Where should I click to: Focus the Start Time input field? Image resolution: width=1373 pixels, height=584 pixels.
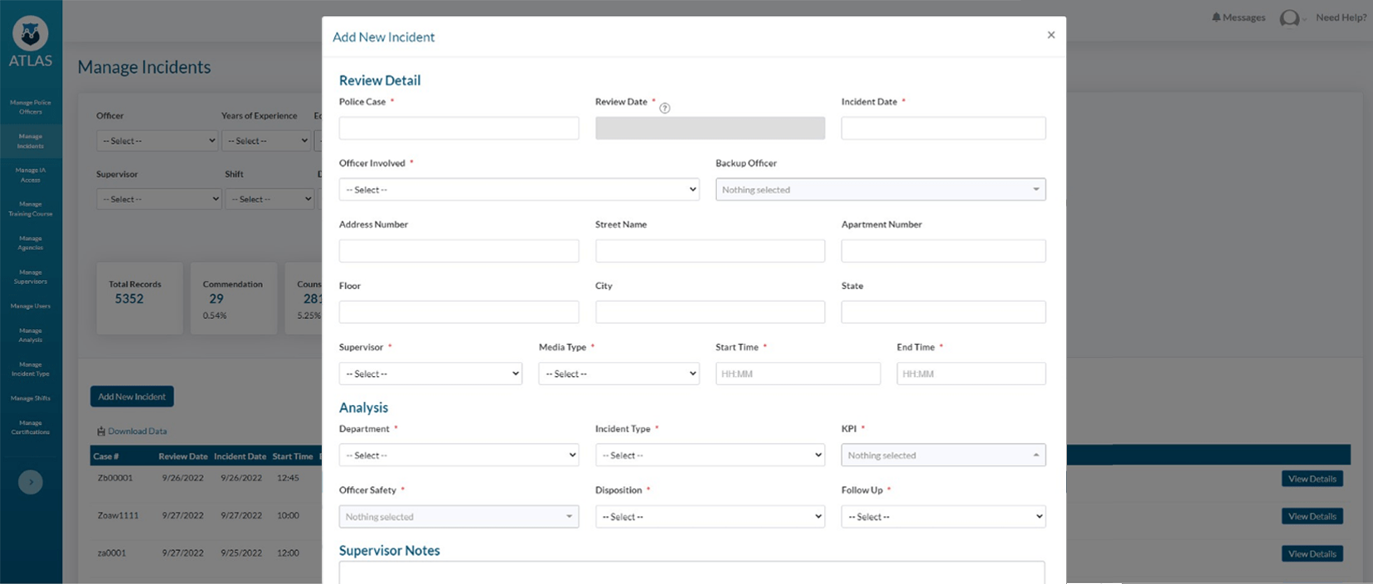point(798,374)
